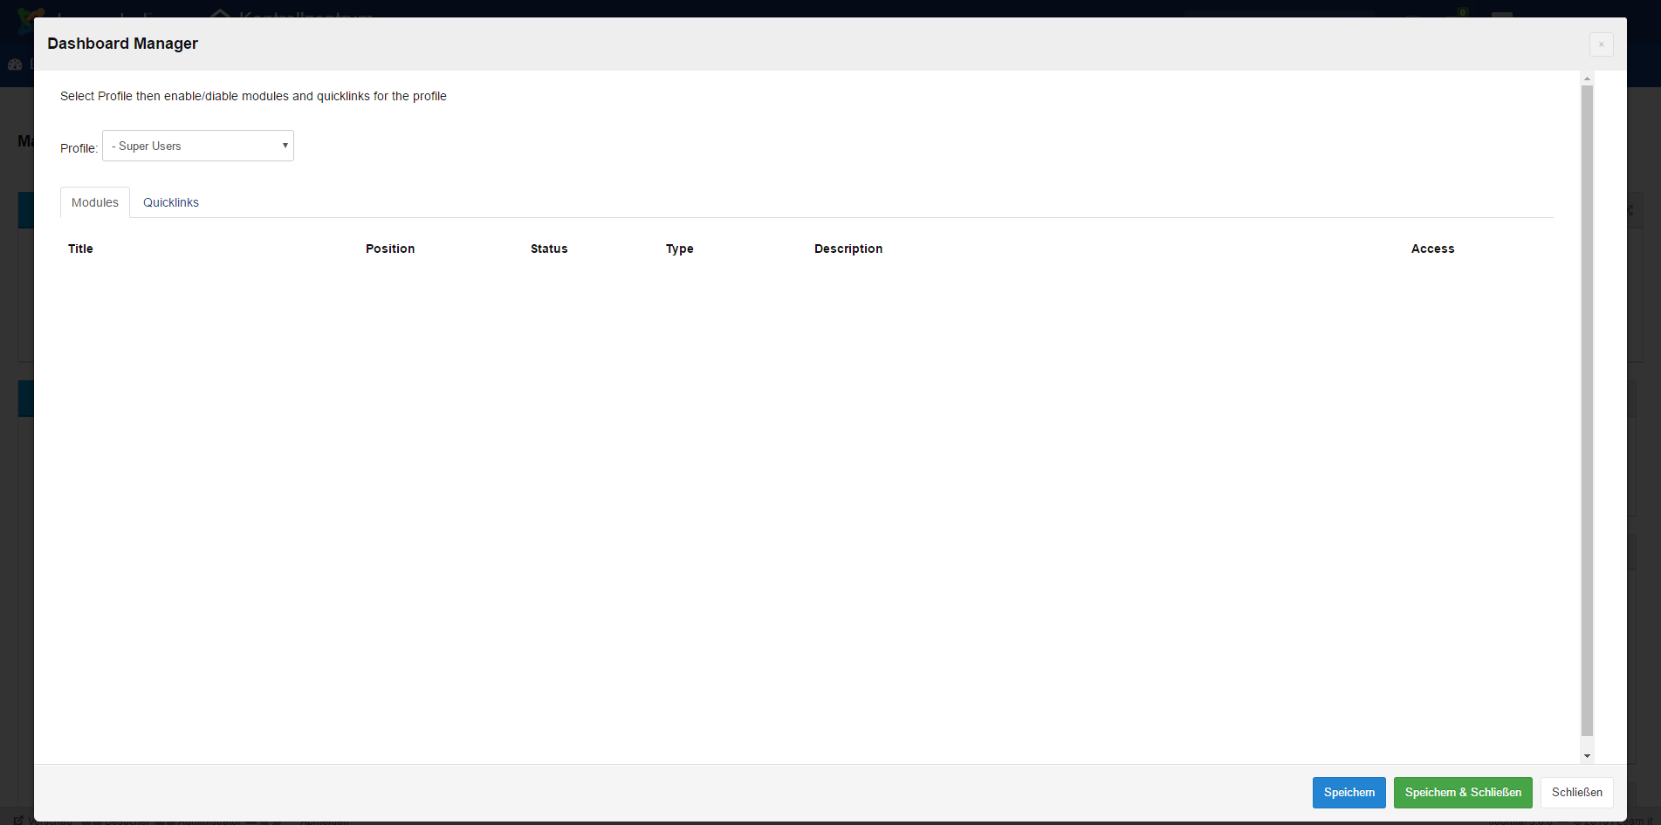Click the Speichern button
The width and height of the screenshot is (1661, 825).
tap(1349, 793)
